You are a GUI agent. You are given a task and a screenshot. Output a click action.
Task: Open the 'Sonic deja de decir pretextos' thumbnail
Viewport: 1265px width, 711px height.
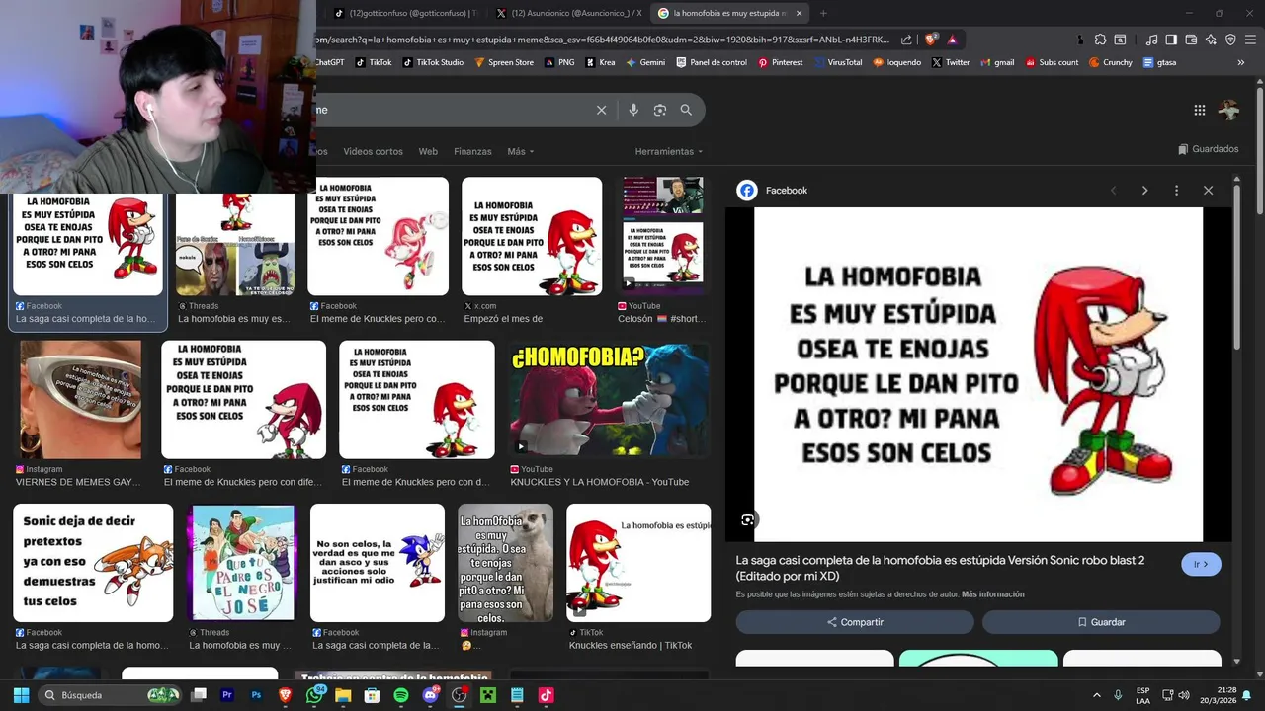93,563
